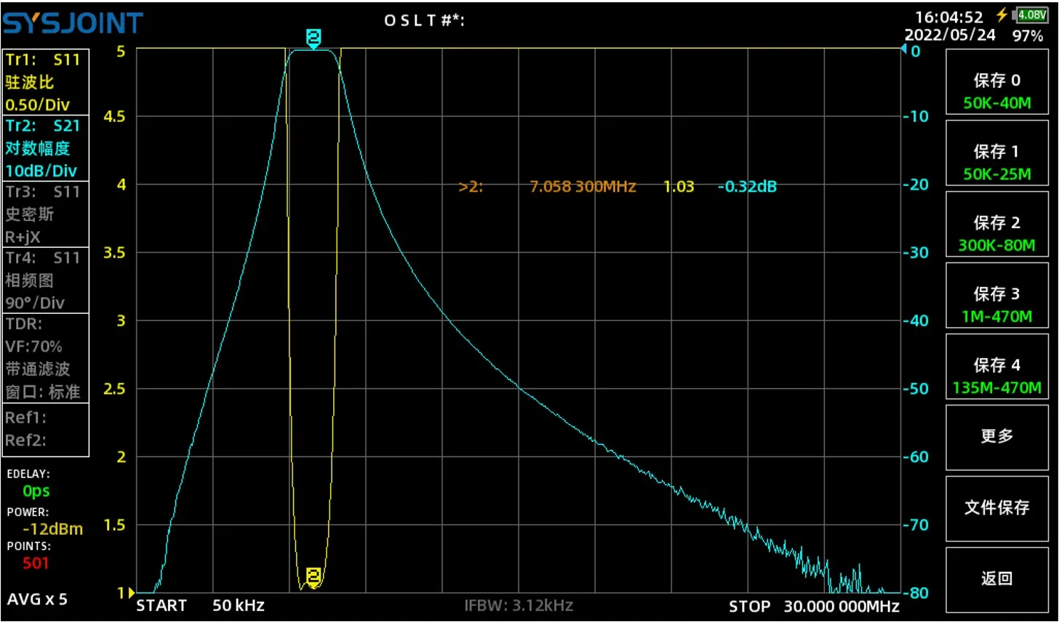Click the EDELAY 0ps value
The height and width of the screenshot is (622, 1059).
tap(36, 491)
